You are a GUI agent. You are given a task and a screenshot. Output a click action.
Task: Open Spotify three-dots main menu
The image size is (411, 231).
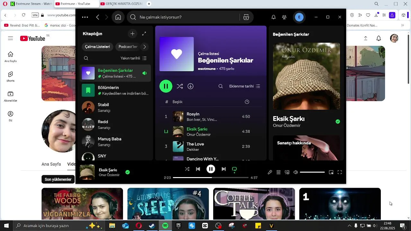[x=85, y=17]
